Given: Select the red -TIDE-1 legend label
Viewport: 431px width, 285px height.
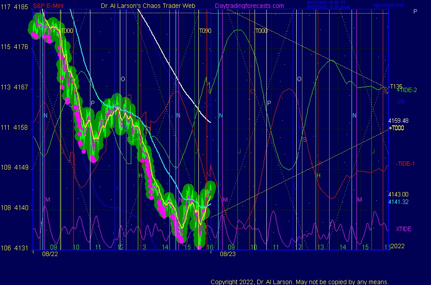Looking at the screenshot, I should (406, 164).
